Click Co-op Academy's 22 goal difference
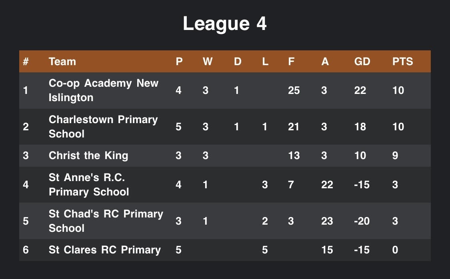The width and height of the screenshot is (450, 279). (x=360, y=90)
